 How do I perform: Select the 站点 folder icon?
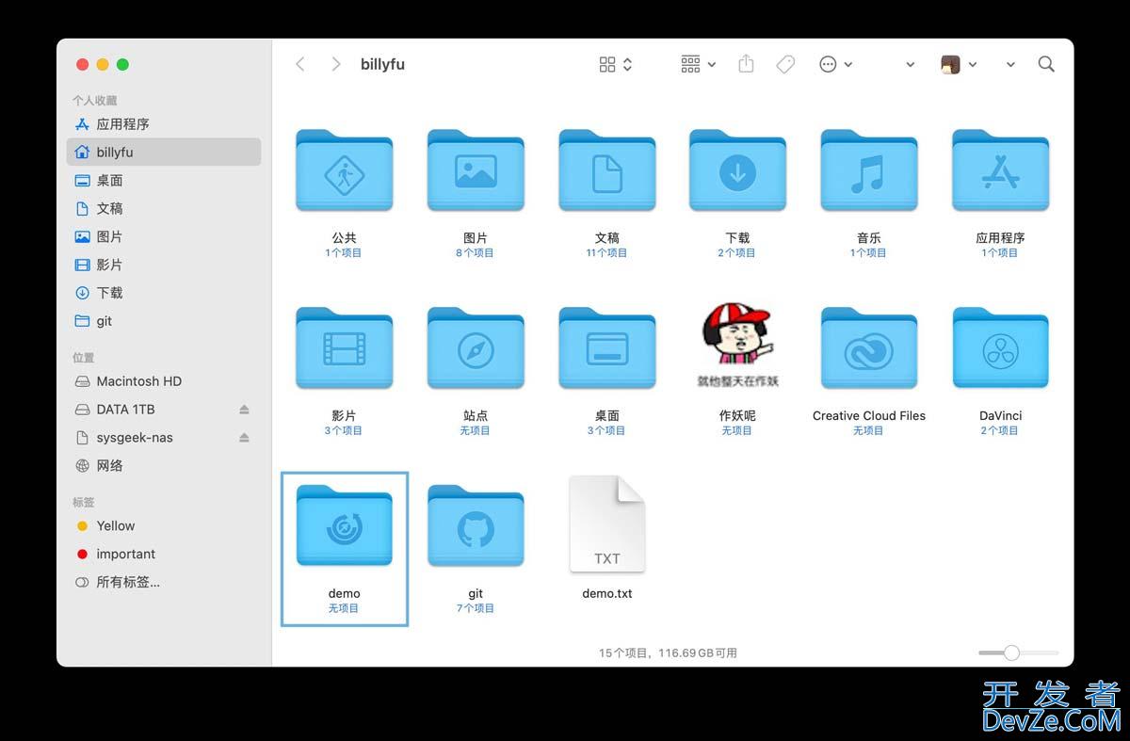pos(476,348)
